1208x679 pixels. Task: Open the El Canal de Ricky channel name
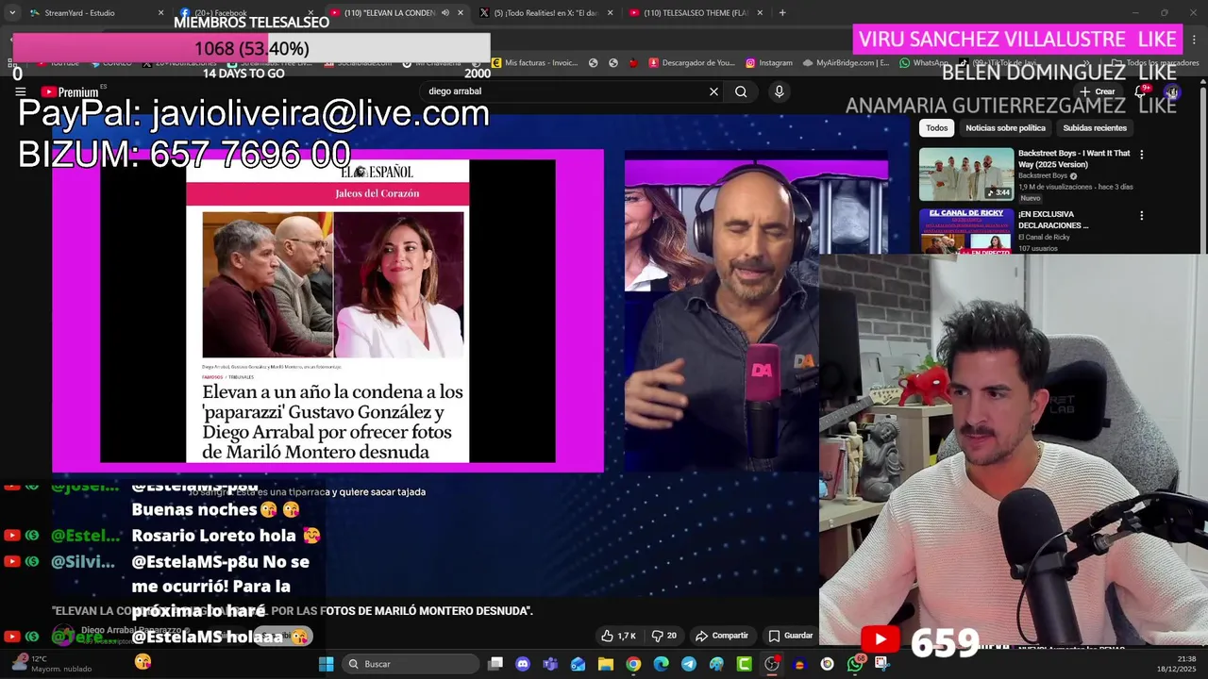[x=1044, y=237]
